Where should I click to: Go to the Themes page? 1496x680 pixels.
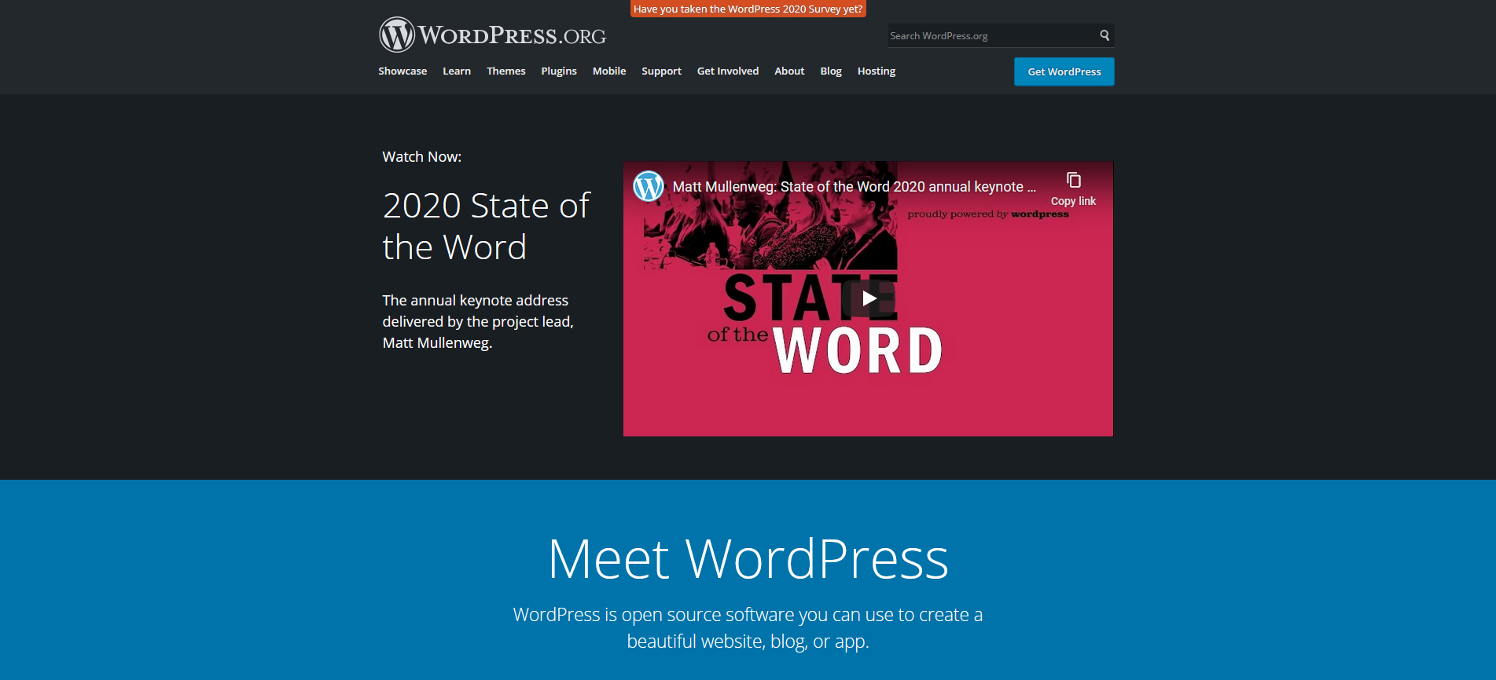tap(506, 71)
